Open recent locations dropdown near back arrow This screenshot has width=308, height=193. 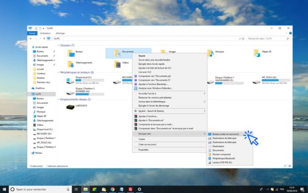(40, 38)
